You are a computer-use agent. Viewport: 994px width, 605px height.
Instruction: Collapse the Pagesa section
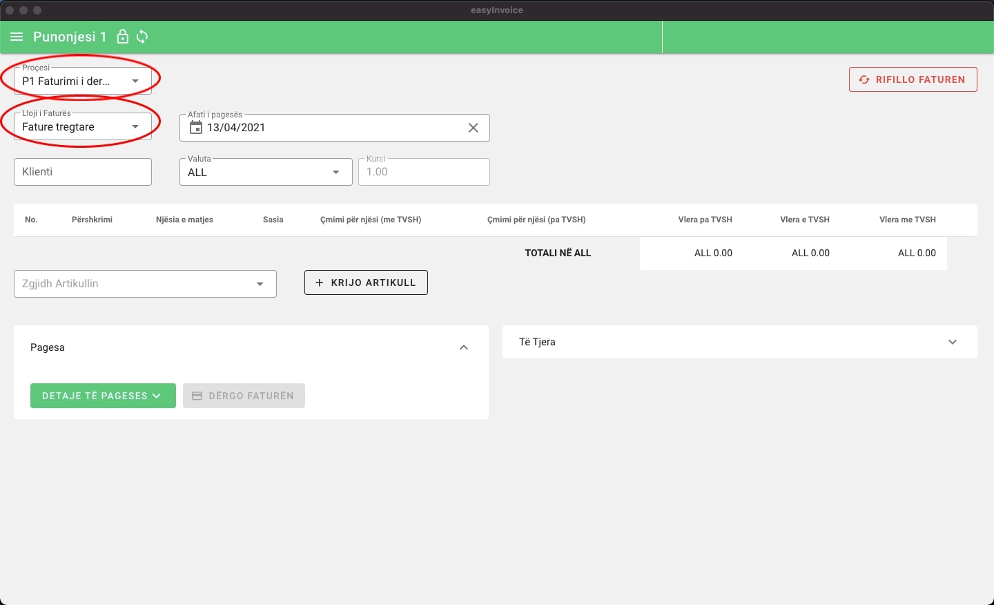[x=464, y=347]
